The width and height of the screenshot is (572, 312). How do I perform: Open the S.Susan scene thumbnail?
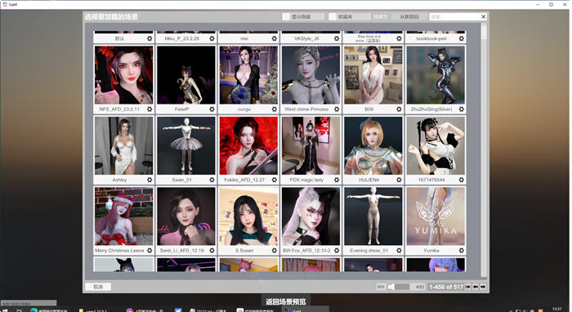pyautogui.click(x=248, y=216)
